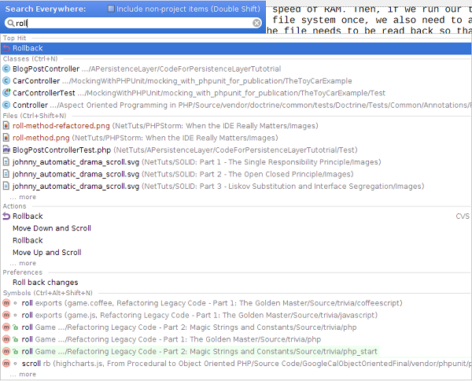The image size is (472, 381).
Task: Click the editor text behind the popup
Action: tap(369, 20)
